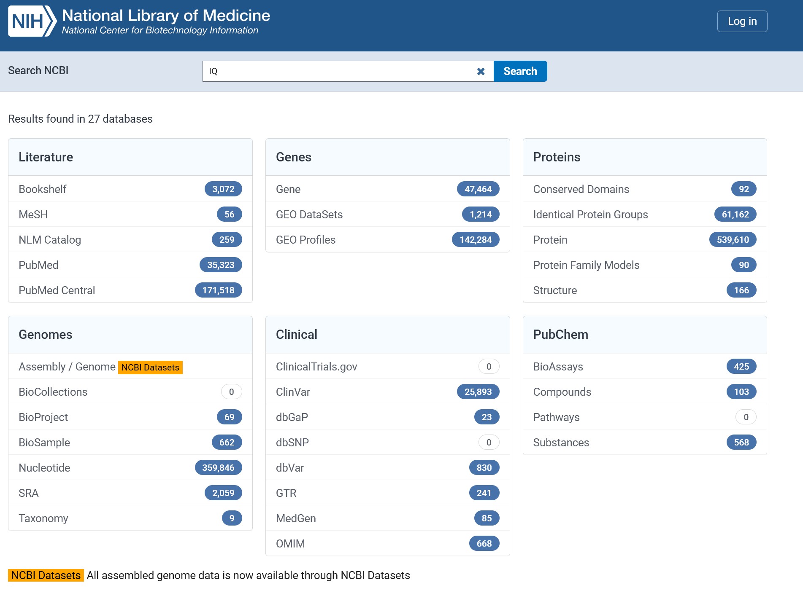Click the 25,893 ClinVar count badge
The image size is (803, 601).
(478, 392)
